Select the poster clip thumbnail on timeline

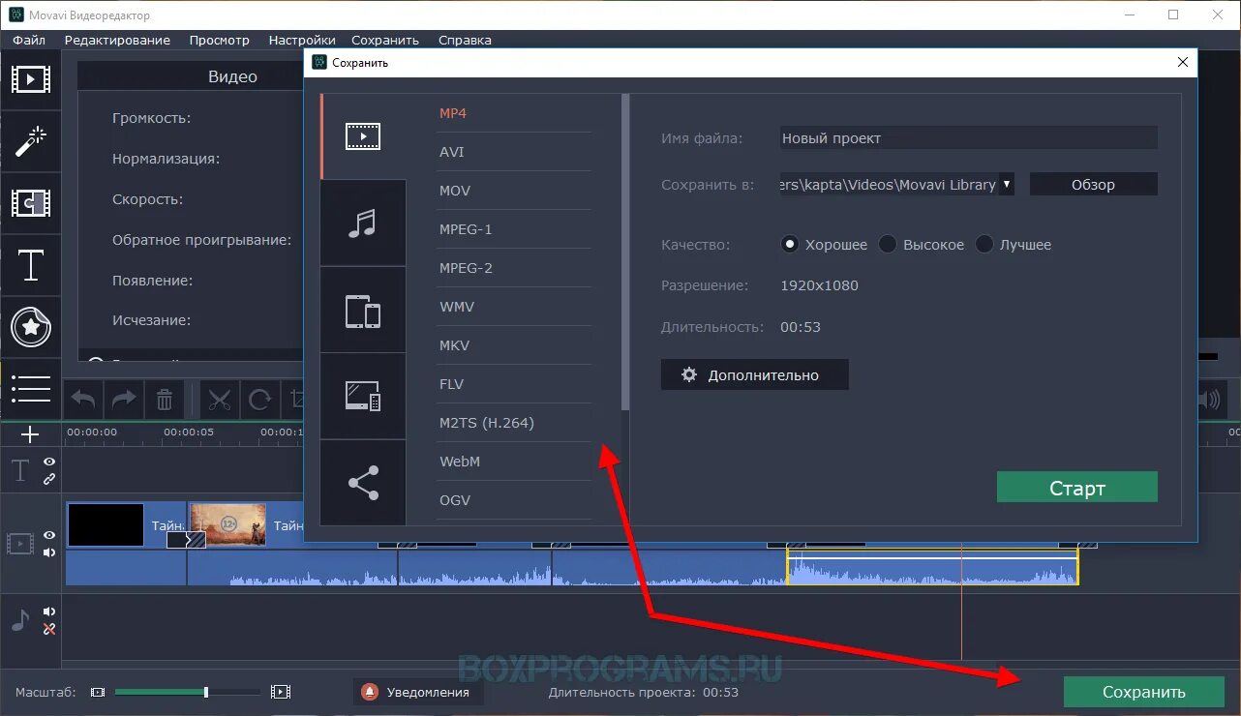(227, 524)
